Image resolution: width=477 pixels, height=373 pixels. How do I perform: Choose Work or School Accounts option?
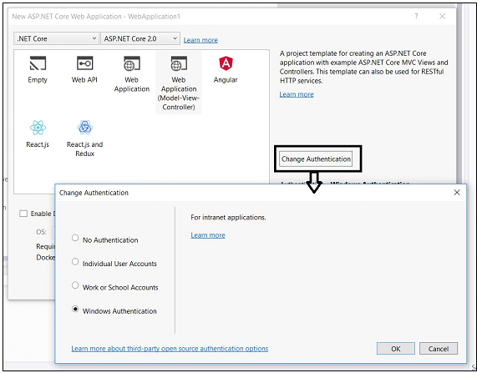point(115,287)
